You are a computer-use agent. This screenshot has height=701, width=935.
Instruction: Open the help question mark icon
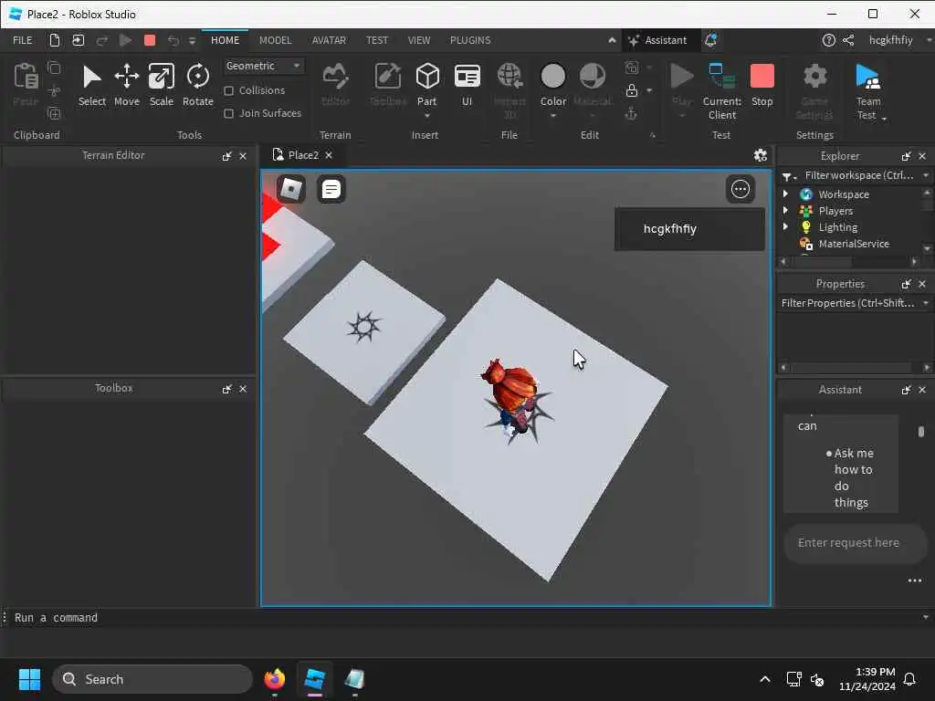(828, 40)
